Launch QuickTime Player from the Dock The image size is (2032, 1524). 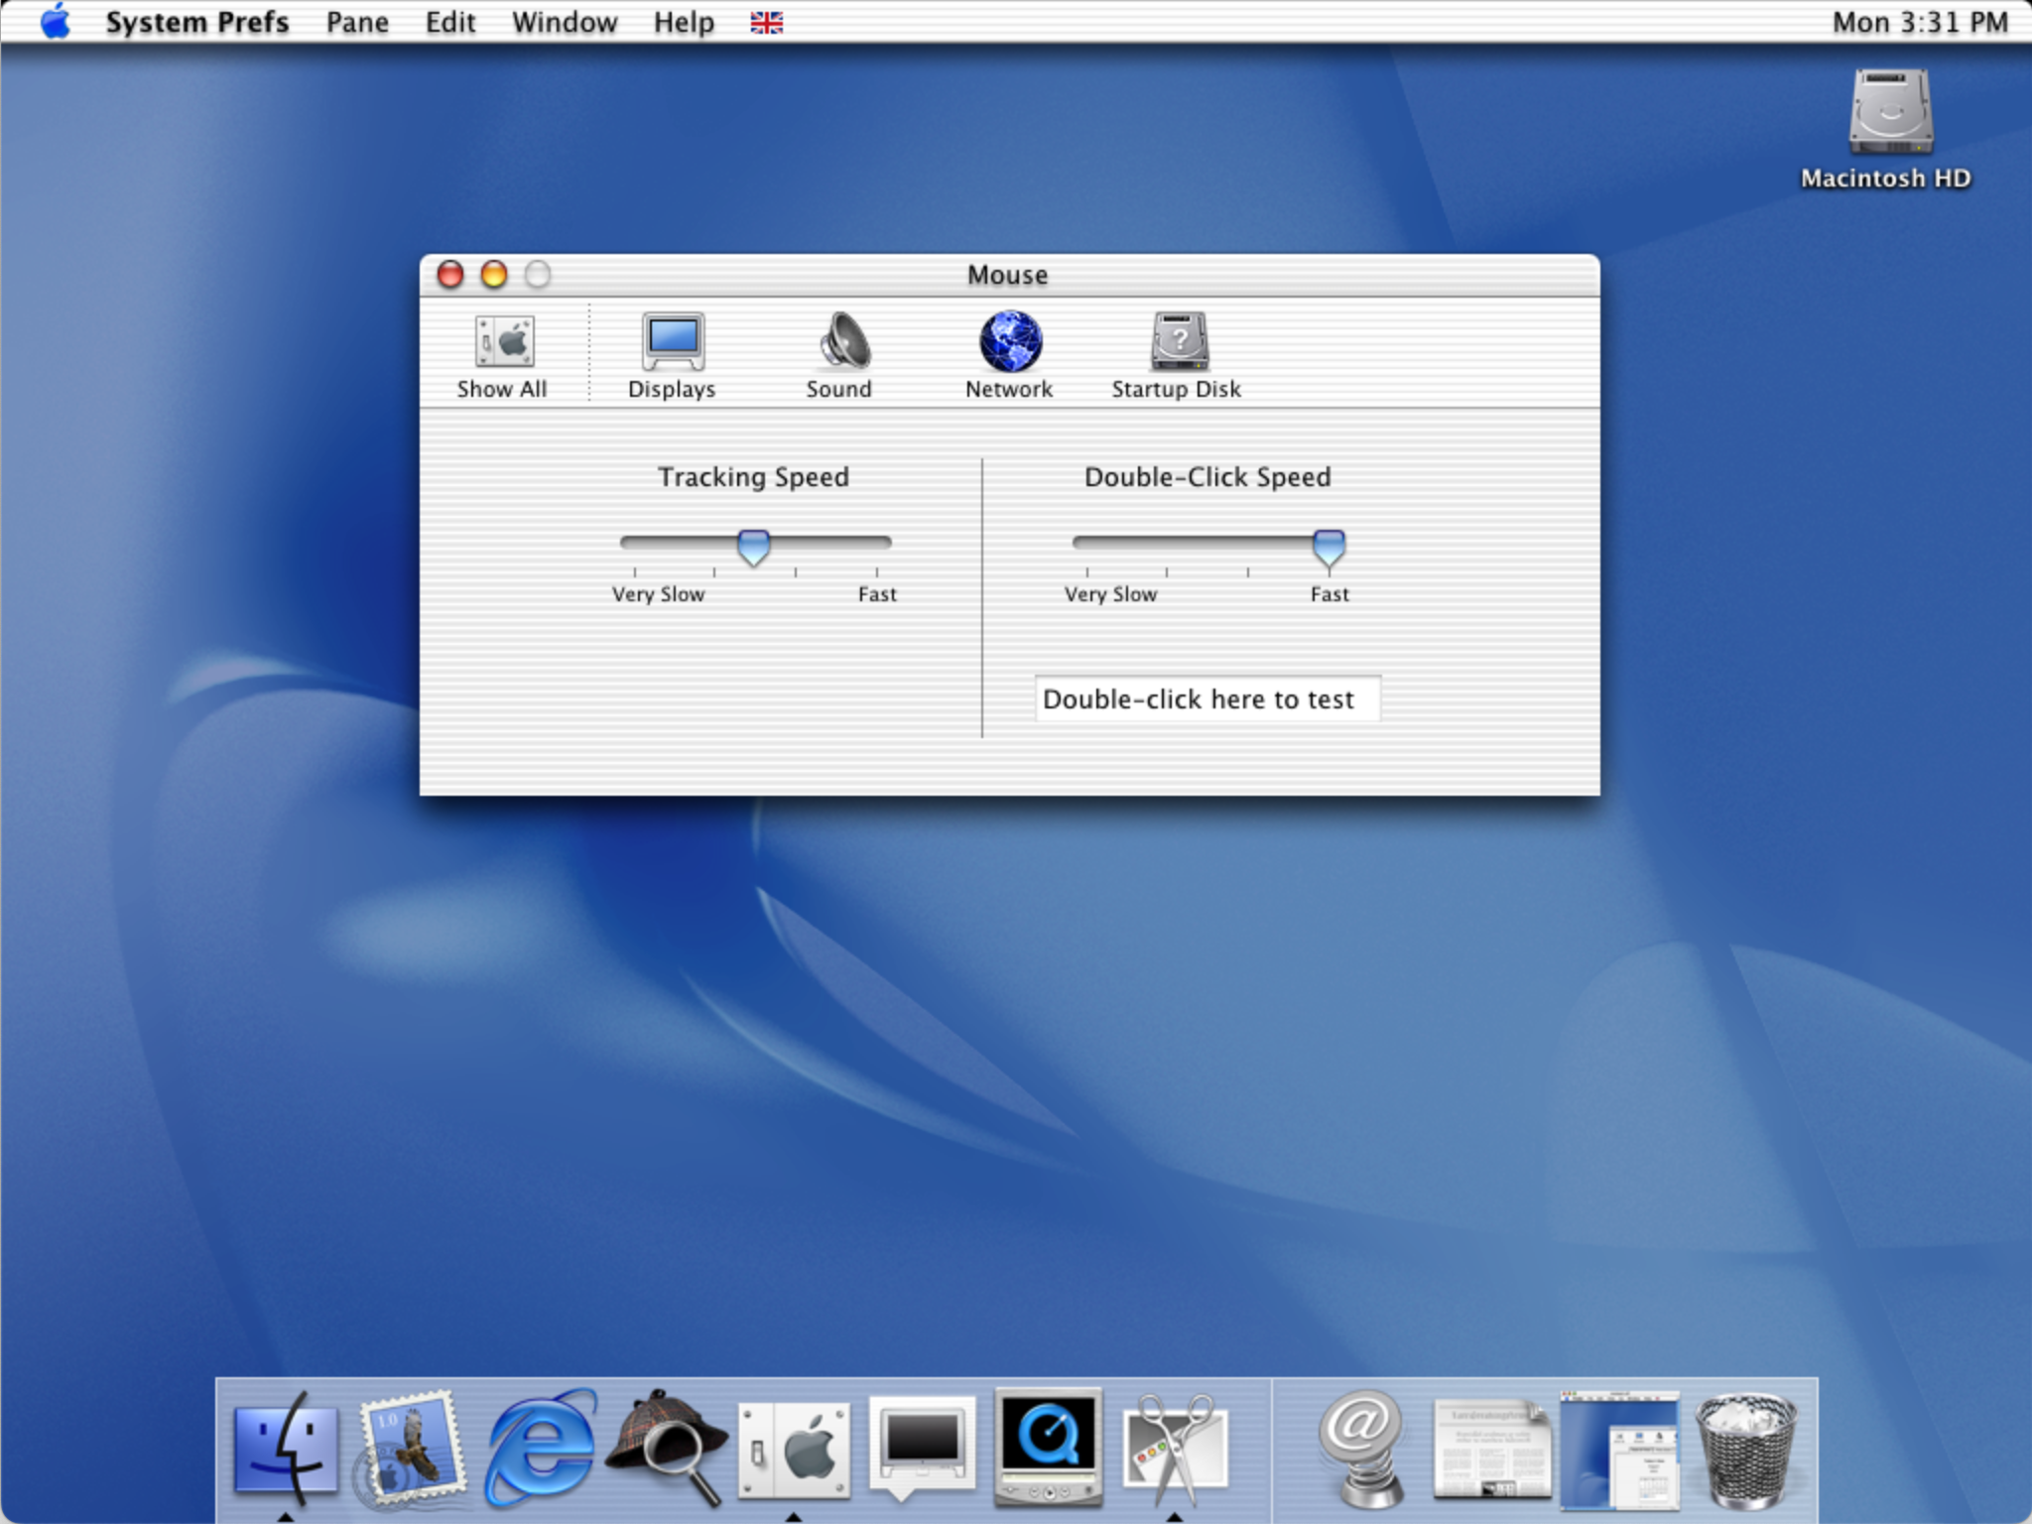(1049, 1449)
